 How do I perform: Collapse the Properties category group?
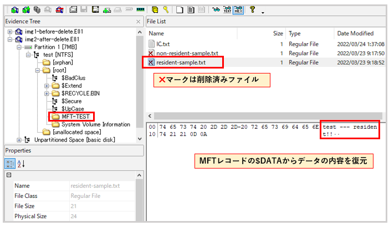coord(9,175)
